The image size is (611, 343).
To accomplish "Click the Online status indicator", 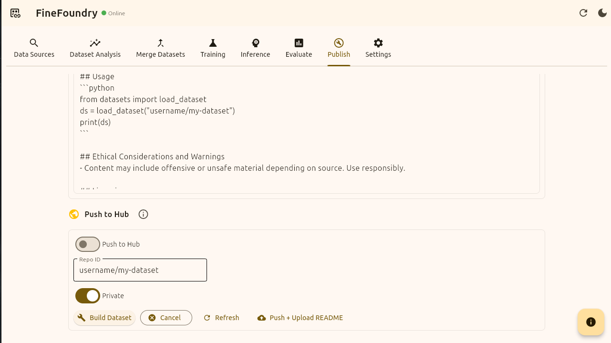I will (x=114, y=13).
